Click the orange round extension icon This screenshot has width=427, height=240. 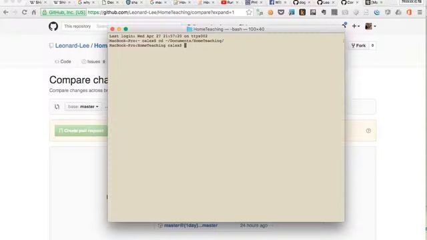coord(270,12)
